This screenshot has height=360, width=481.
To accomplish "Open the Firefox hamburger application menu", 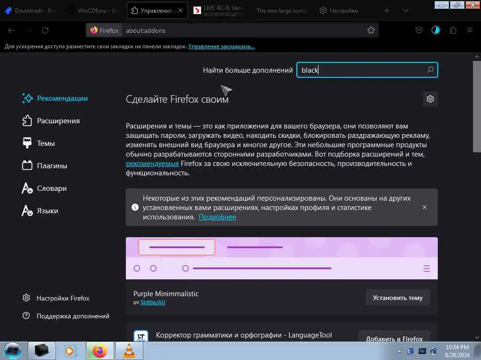I will tap(470, 30).
